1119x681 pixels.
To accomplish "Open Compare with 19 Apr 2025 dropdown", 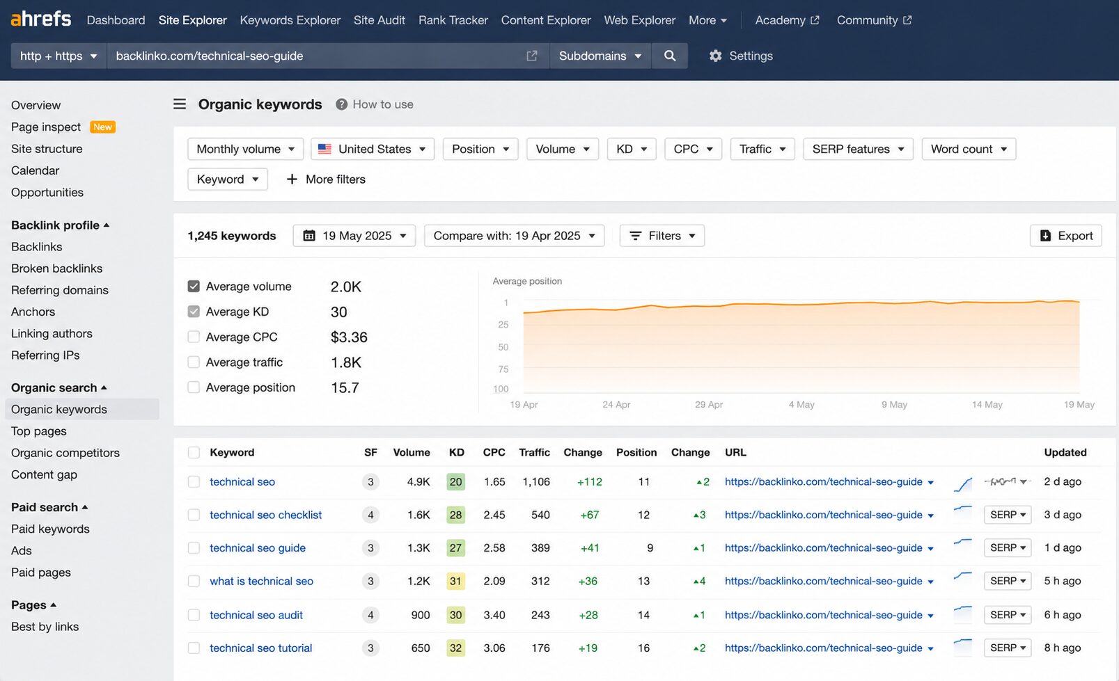I will (x=514, y=236).
